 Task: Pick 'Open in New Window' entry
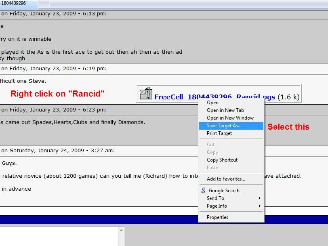230,118
